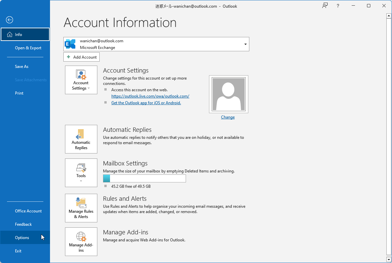Click the back arrow to exit Account Information

9,20
